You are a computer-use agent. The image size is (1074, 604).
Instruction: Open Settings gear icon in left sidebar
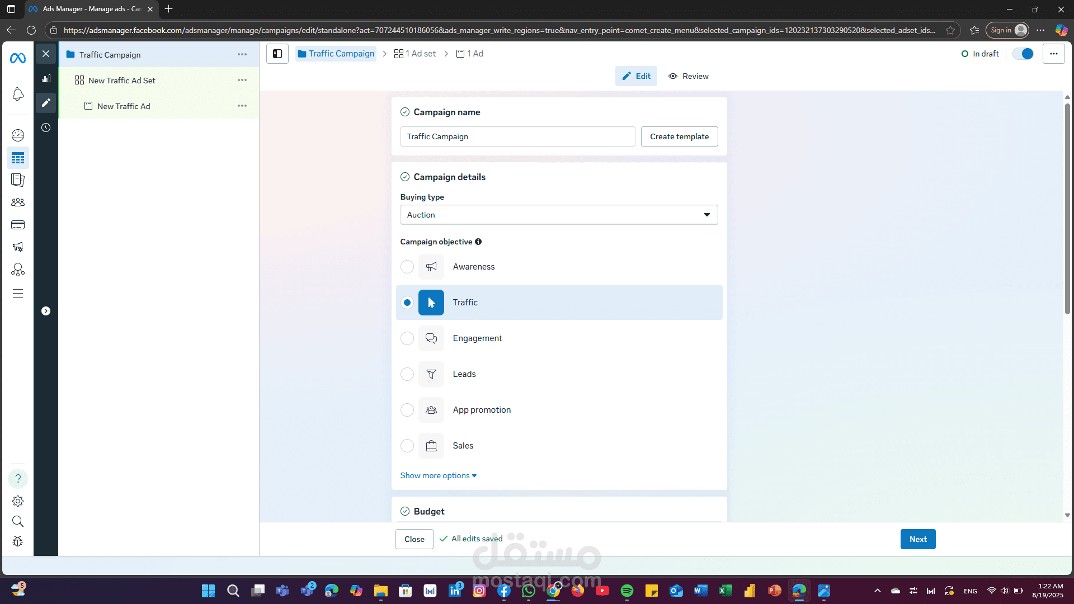pos(18,501)
